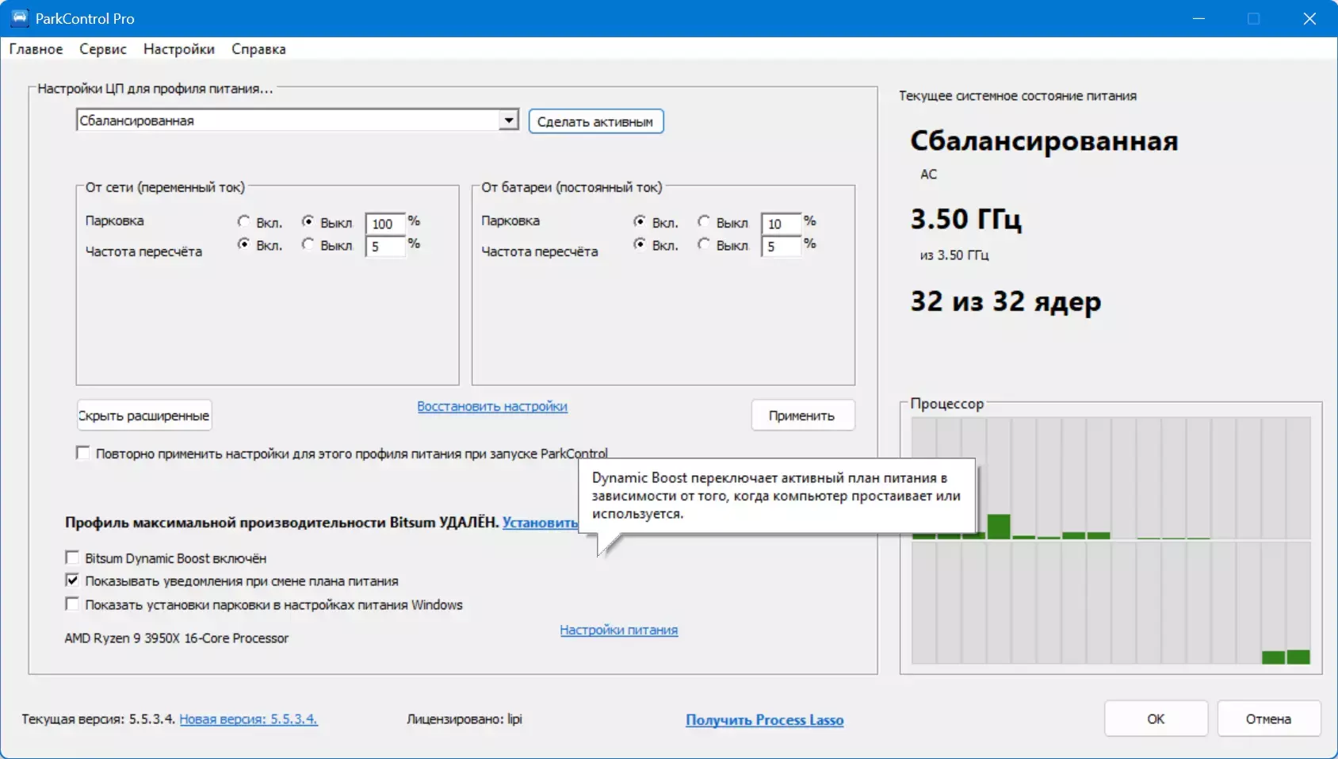1338x759 pixels.
Task: Click the Настройки питания link
Action: pos(618,630)
